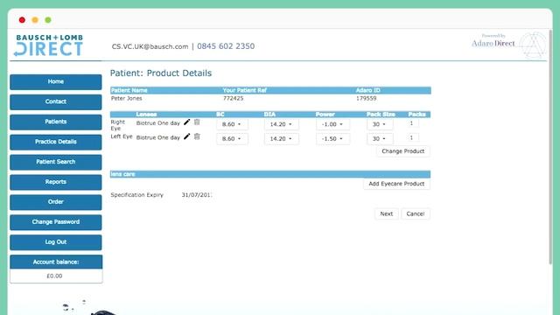Delete the Right Eye lens row

click(197, 122)
